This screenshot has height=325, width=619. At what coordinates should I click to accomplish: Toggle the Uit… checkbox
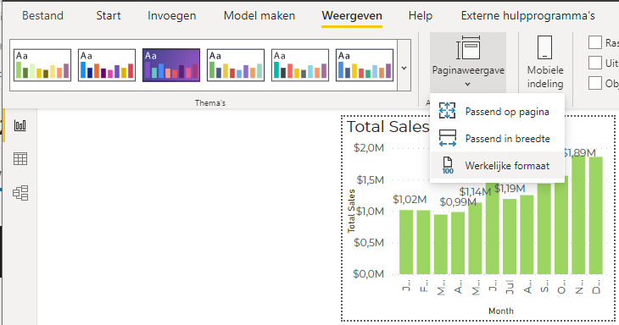[x=595, y=63]
